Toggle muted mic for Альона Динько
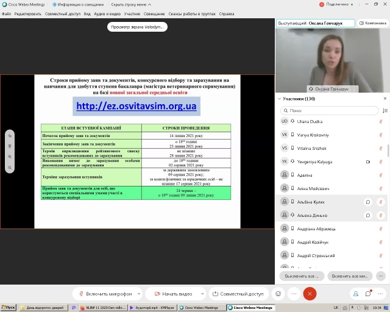 380,215
